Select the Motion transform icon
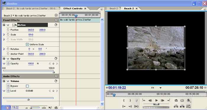This screenshot has width=207, height=110. [x=14, y=25]
